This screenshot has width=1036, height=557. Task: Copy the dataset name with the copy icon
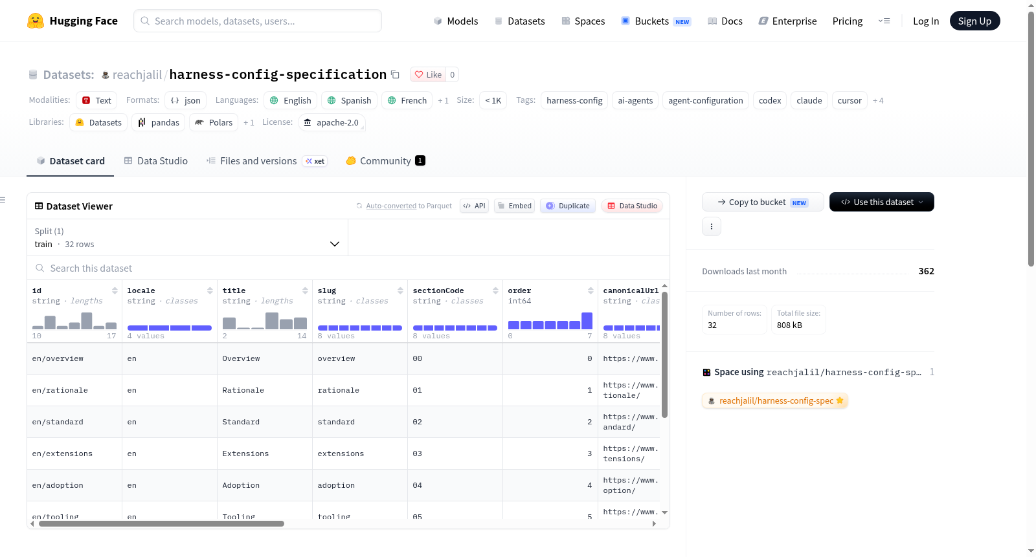coord(395,75)
